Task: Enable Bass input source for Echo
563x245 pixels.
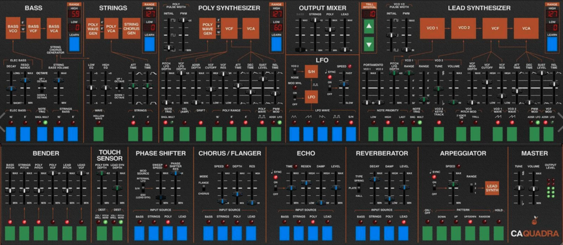Action: click(x=285, y=233)
